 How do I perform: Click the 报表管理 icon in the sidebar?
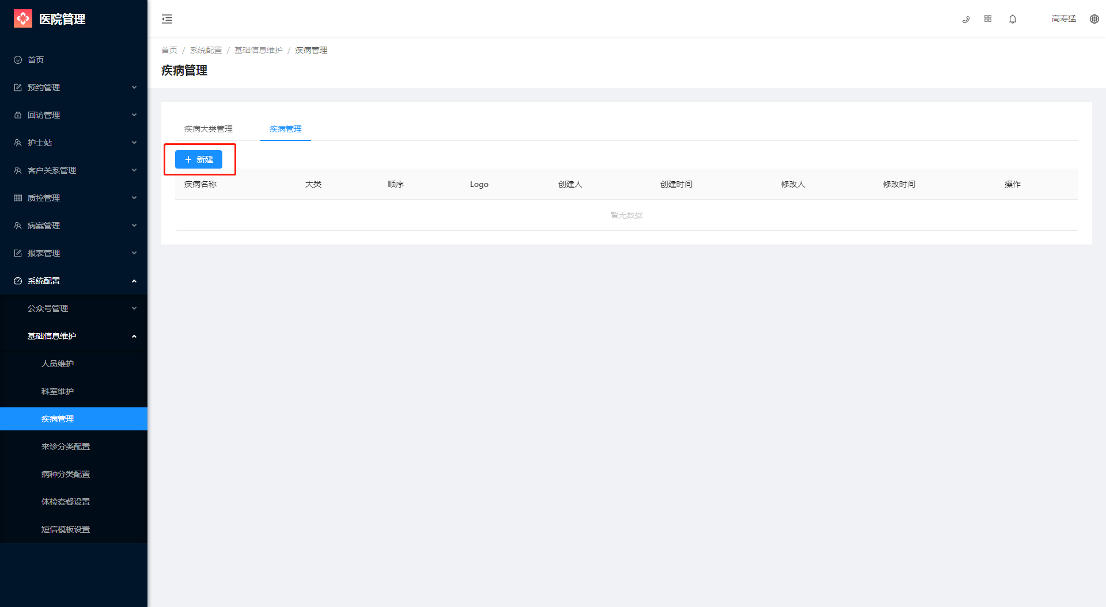pos(18,253)
